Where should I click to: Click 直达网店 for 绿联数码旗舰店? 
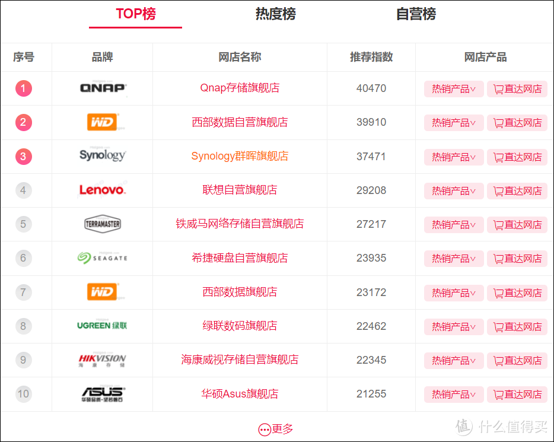[x=517, y=327]
